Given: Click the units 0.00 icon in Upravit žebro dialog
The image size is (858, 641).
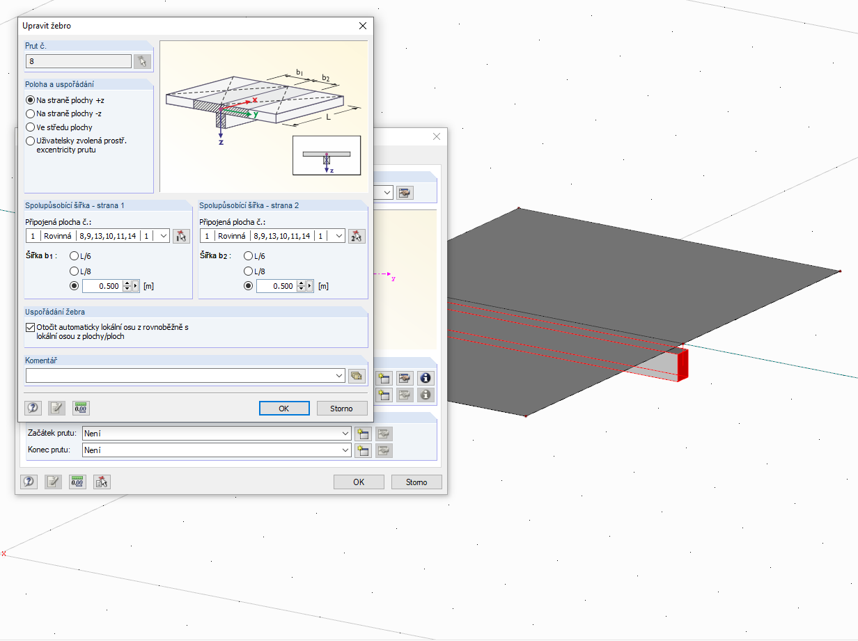Looking at the screenshot, I should pos(81,409).
